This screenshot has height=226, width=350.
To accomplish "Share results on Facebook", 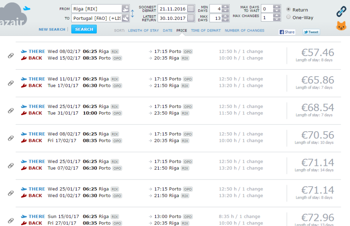I will [x=287, y=32].
